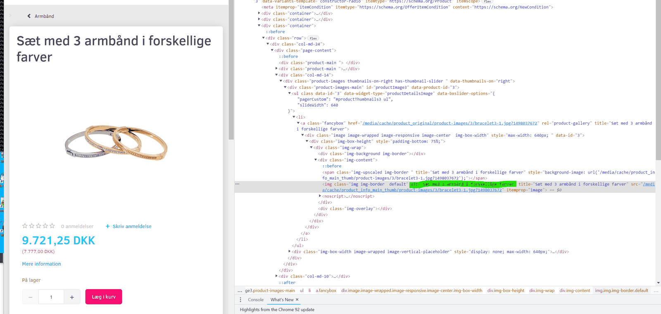Collapse the a.fancybox anchor node

(x=298, y=123)
